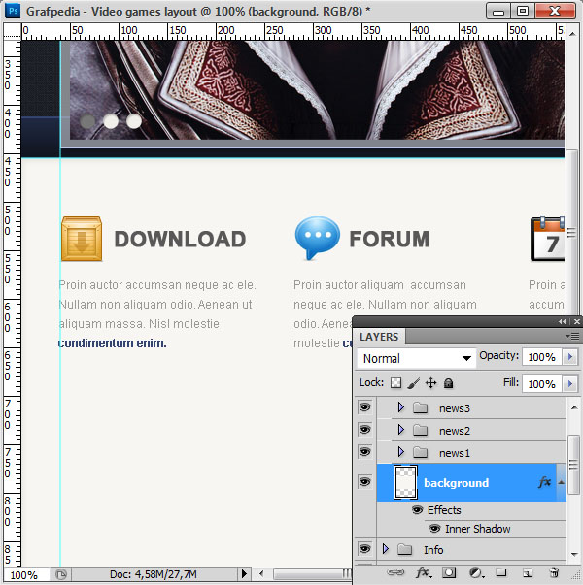Image resolution: width=583 pixels, height=585 pixels.
Task: Toggle the Inner Shadow effect eye
Action: pos(434,529)
